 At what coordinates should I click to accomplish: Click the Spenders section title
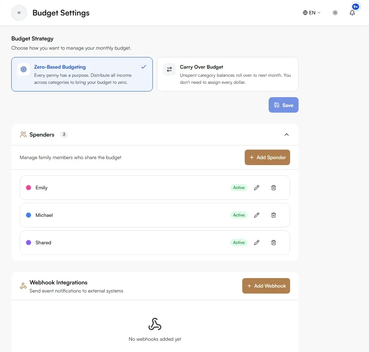point(42,134)
